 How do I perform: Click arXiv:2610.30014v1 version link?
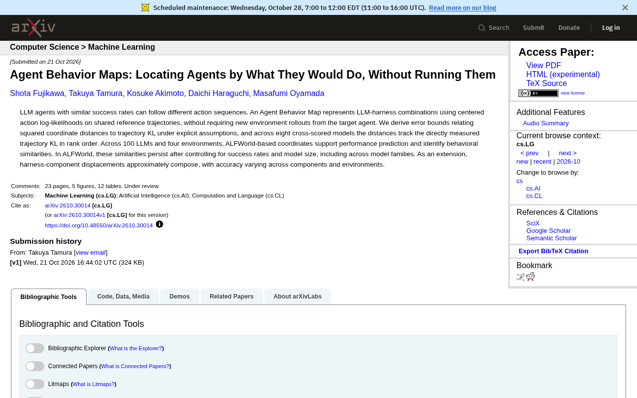(x=80, y=215)
